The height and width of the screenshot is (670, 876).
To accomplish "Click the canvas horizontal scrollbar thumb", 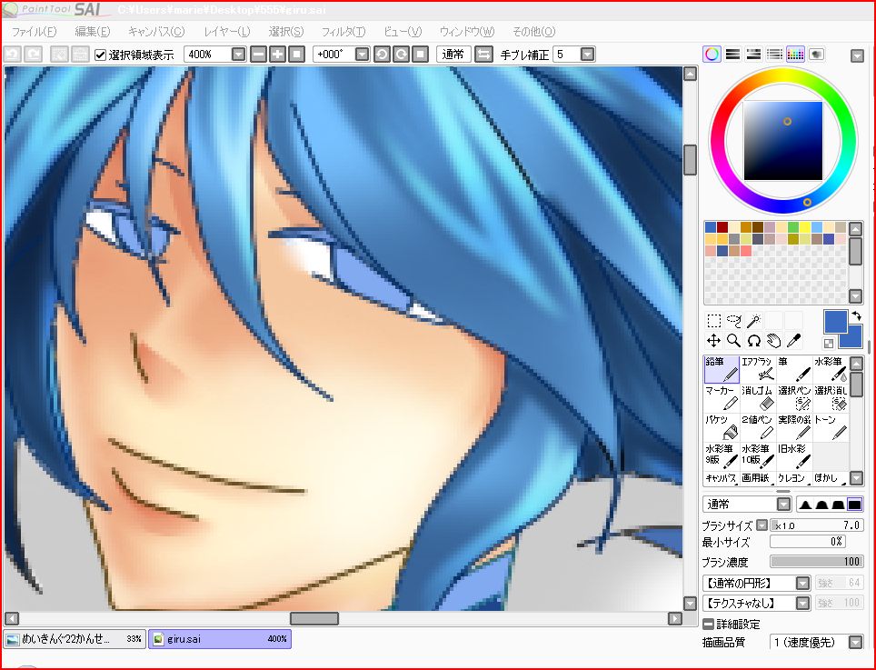I will pos(314,618).
